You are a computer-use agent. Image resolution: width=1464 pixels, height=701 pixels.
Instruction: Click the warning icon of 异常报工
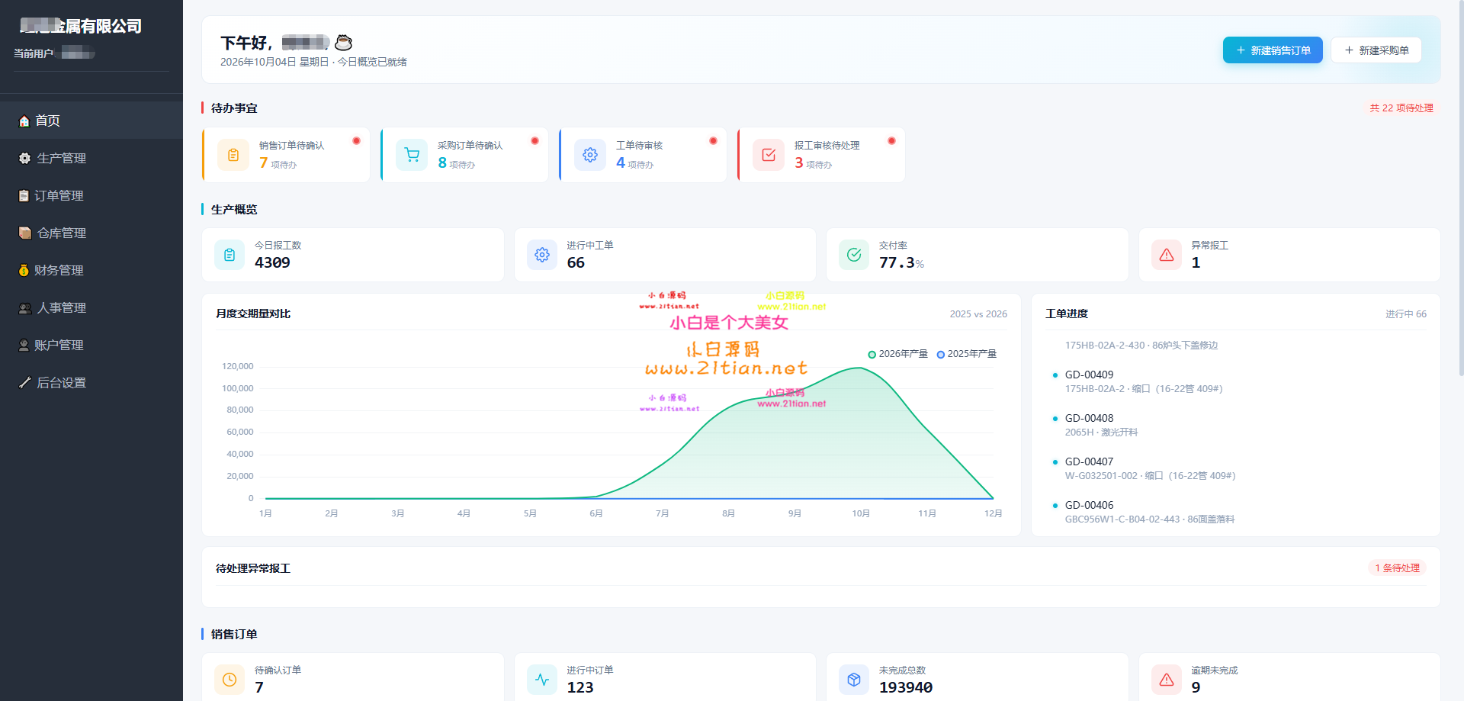coord(1167,255)
